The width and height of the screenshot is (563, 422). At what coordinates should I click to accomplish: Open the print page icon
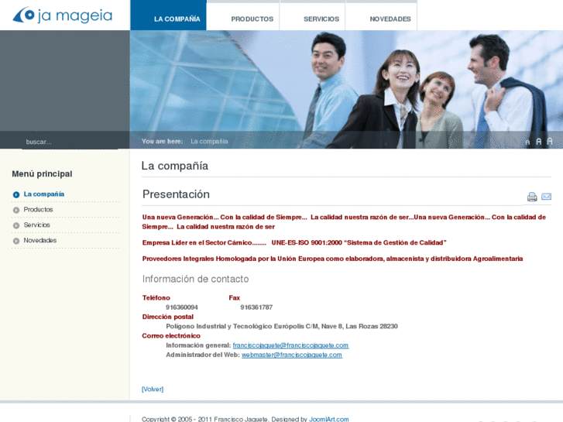point(532,197)
